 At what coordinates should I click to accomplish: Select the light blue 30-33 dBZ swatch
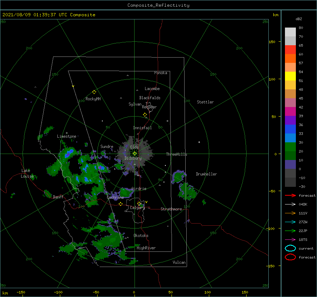coord(290,138)
